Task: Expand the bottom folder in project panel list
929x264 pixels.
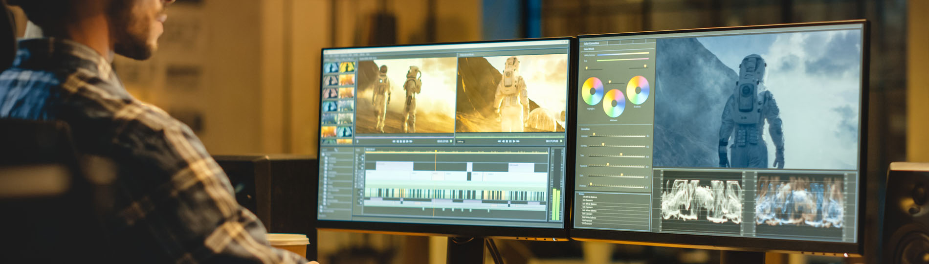Action: [322, 210]
